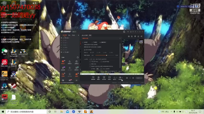The image size is (204, 114).
Task: Open the notification center in the taskbar
Action: [x=200, y=111]
